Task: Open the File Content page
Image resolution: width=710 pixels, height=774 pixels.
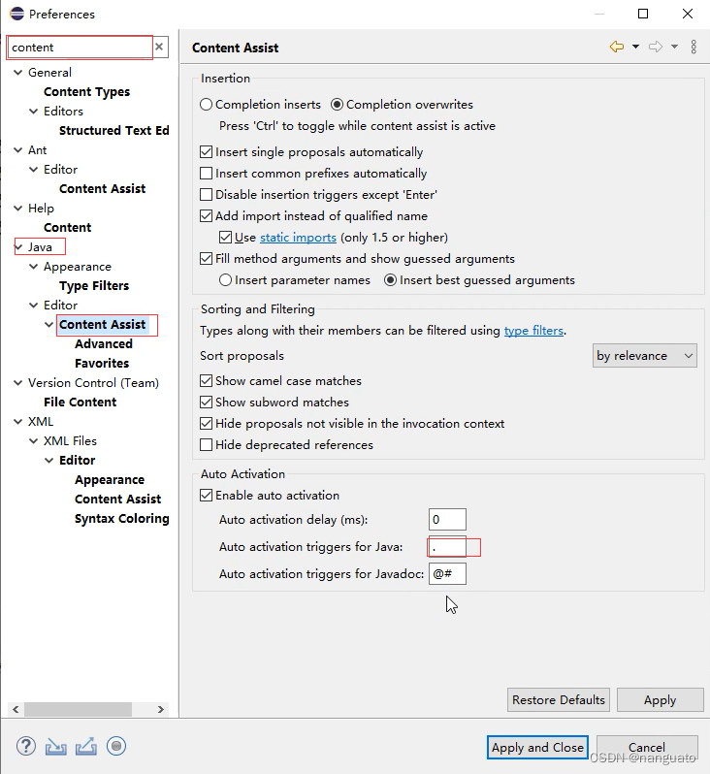Action: [80, 403]
